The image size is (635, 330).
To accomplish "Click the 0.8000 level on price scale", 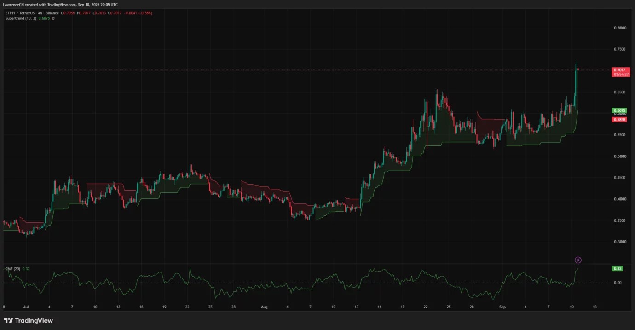I will click(x=620, y=28).
